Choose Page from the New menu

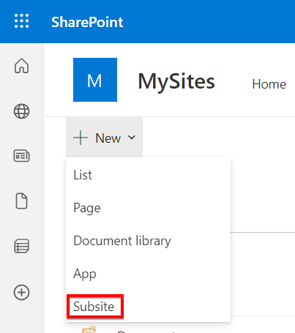tap(148, 208)
